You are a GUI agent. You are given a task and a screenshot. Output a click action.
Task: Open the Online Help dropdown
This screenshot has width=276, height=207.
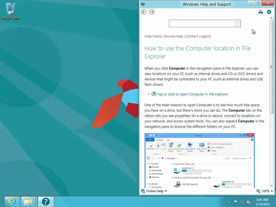157,191
